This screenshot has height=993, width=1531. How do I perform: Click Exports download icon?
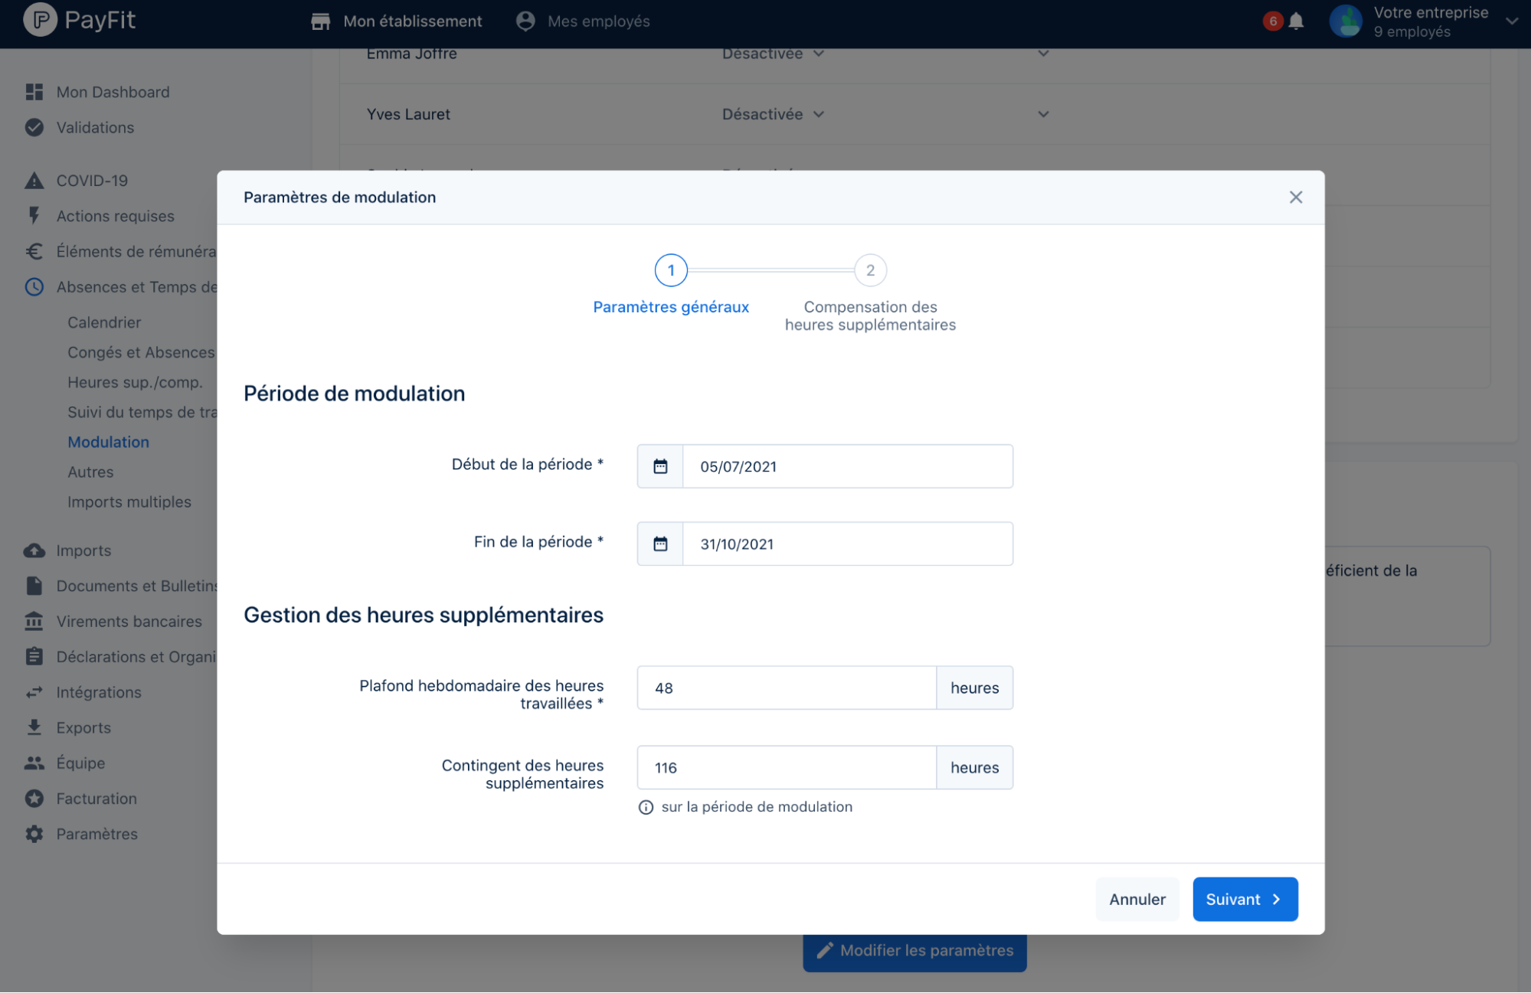coord(34,727)
